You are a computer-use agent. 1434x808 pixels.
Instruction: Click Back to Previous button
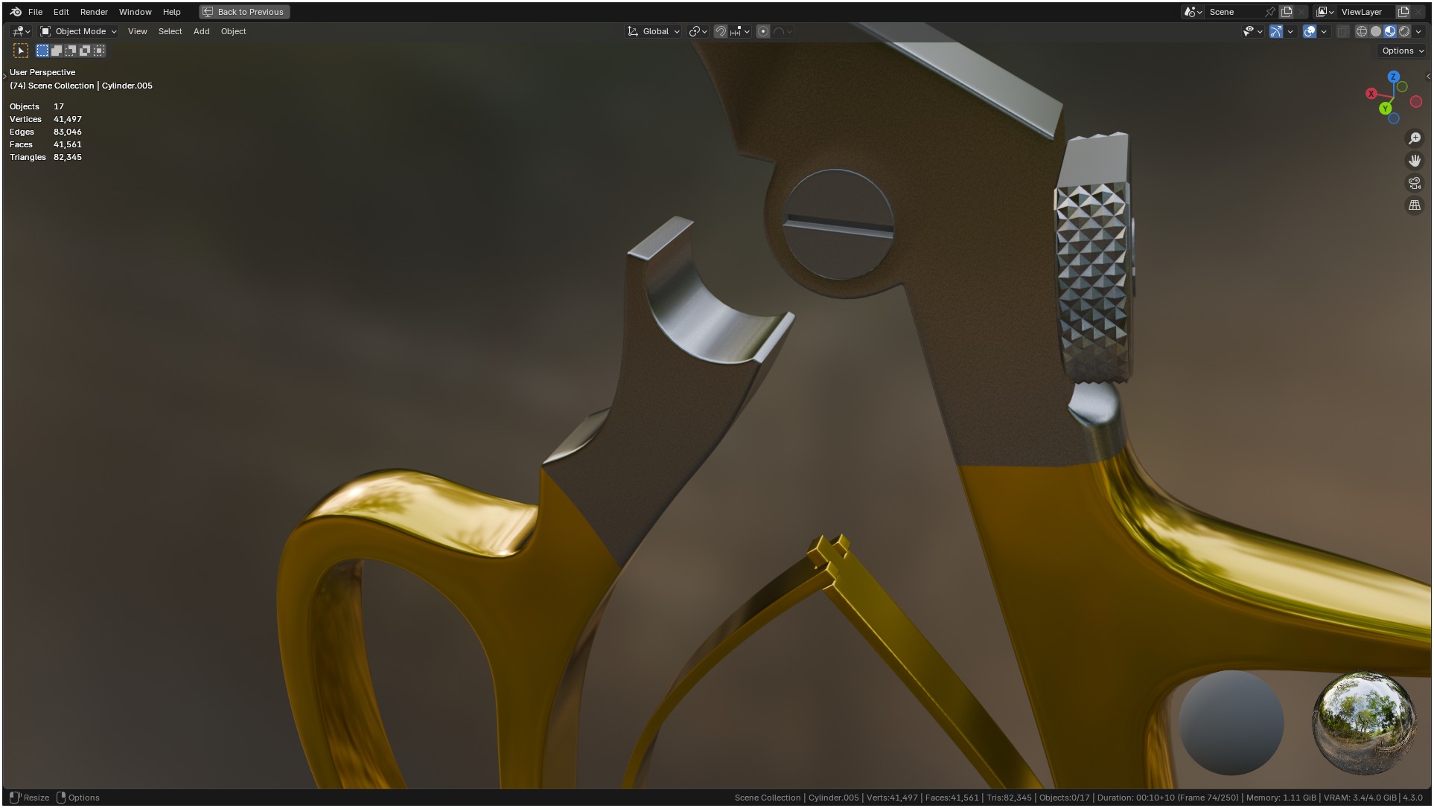(x=244, y=12)
